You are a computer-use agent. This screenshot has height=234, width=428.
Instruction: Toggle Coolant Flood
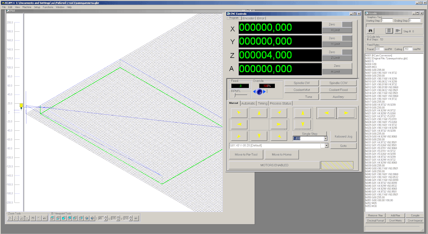338,90
